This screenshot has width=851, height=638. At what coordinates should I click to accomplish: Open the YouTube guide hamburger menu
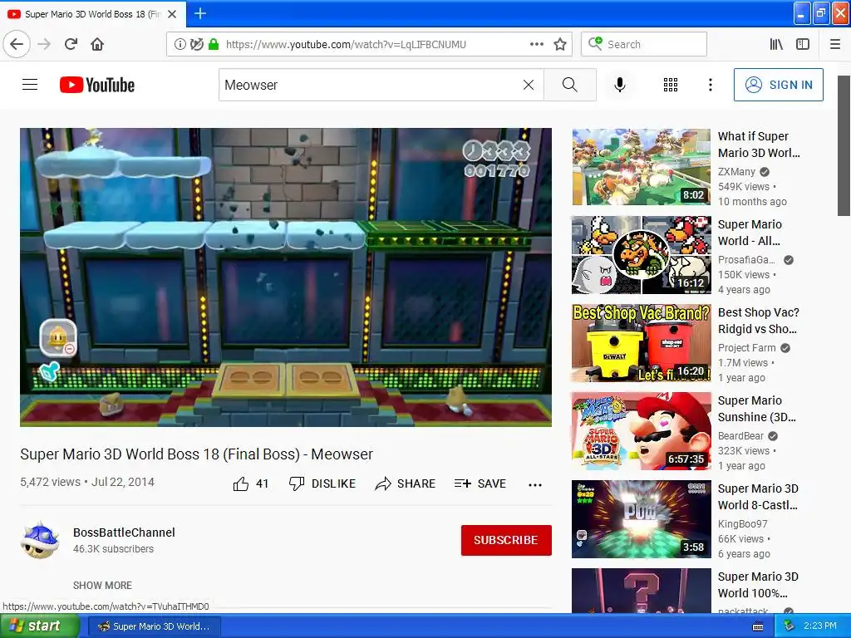30,85
